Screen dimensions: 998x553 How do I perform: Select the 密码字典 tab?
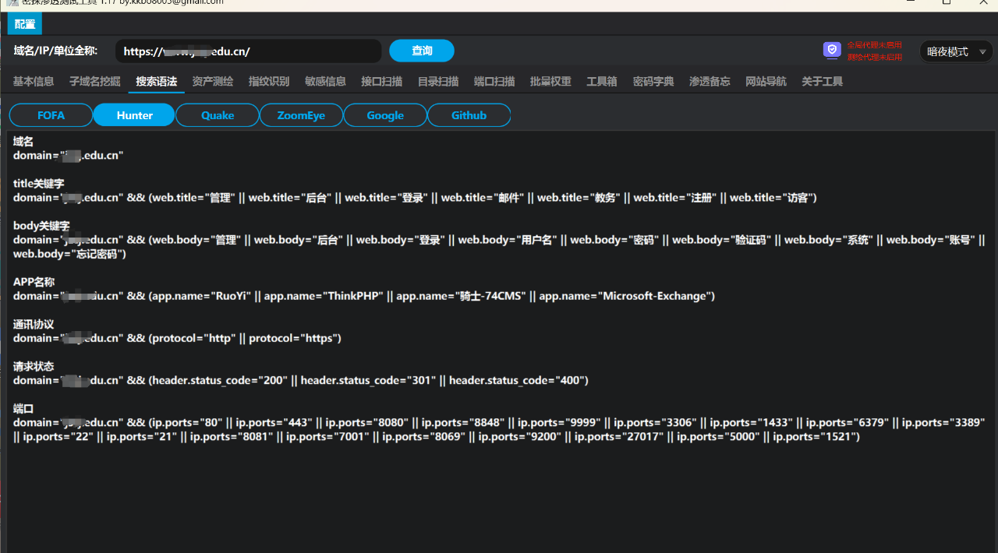pyautogui.click(x=653, y=82)
